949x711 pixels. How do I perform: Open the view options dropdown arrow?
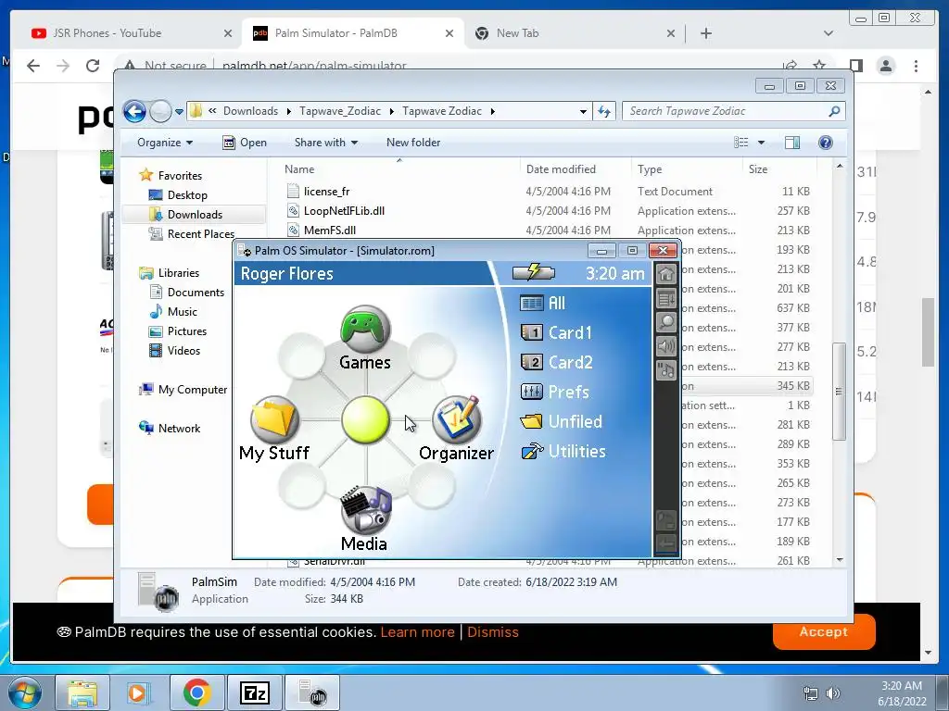(x=762, y=143)
